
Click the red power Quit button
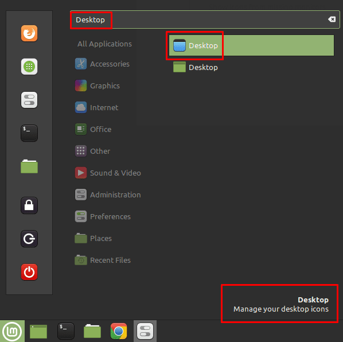click(x=29, y=272)
